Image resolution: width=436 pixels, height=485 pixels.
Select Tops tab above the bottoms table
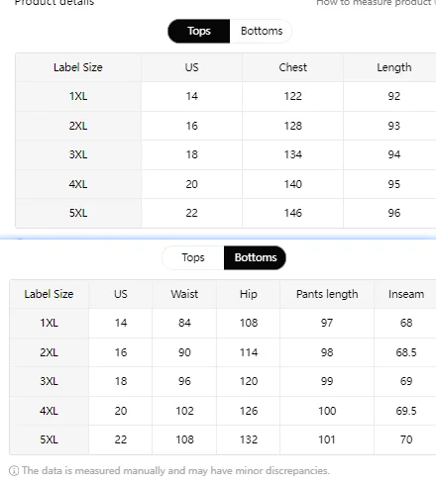[x=193, y=257]
